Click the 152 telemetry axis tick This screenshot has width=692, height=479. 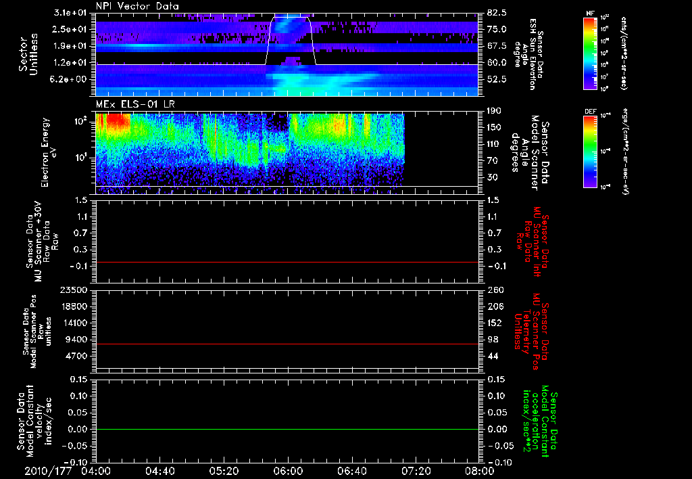(495, 323)
